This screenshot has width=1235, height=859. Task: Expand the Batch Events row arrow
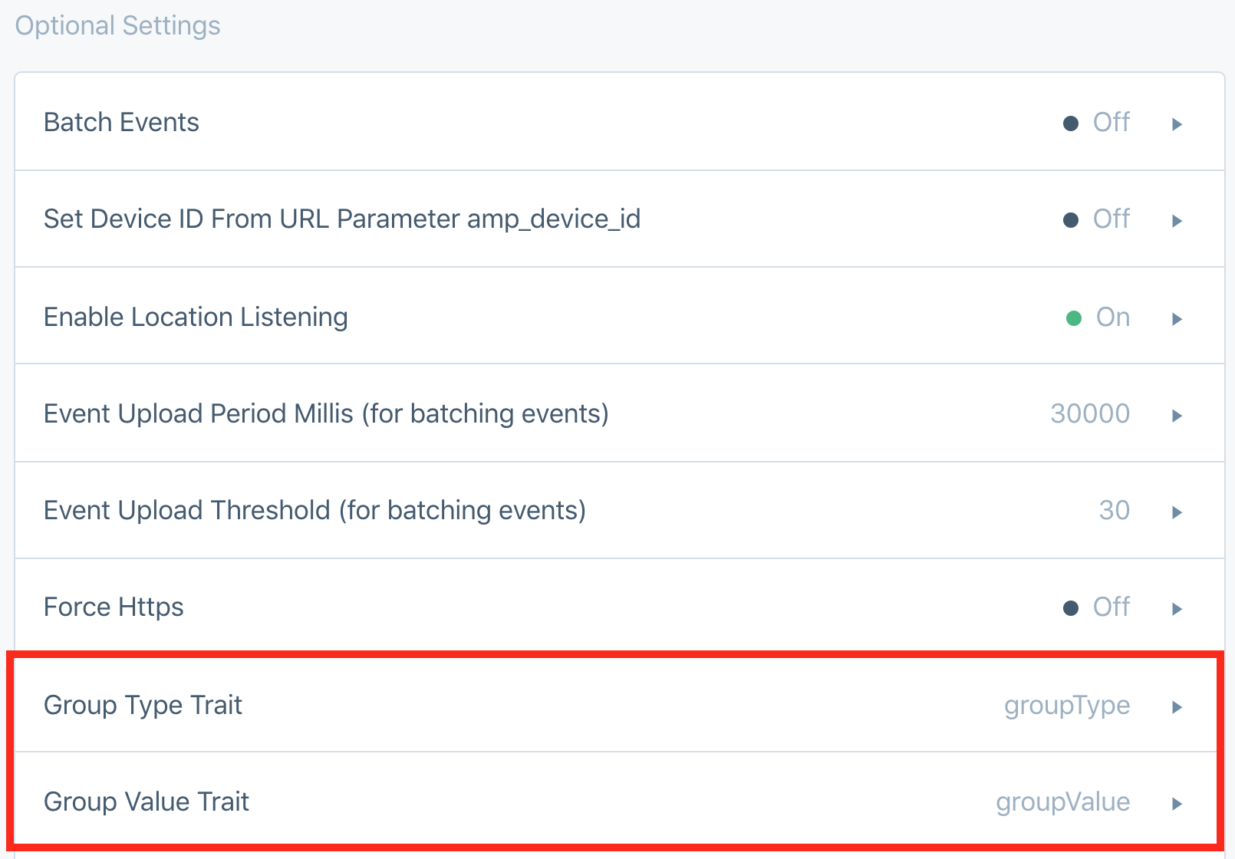[x=1177, y=123]
